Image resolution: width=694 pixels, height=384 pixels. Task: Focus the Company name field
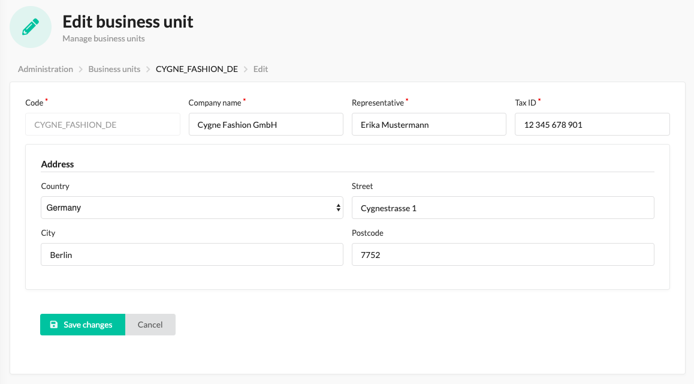pyautogui.click(x=266, y=124)
